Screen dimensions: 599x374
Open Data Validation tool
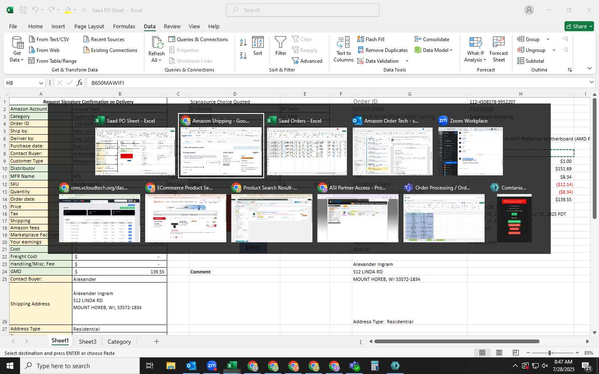(378, 61)
